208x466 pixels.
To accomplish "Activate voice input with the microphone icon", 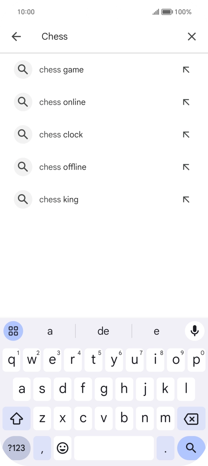I will (x=194, y=331).
